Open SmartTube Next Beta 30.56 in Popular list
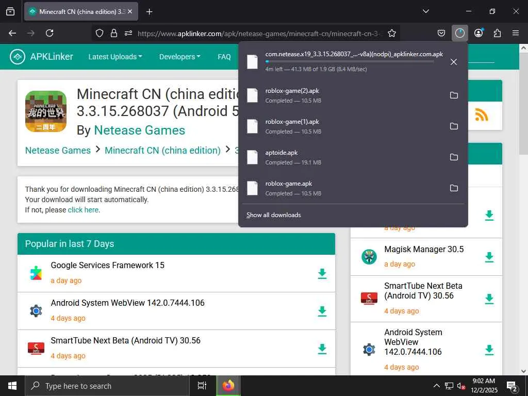Image resolution: width=528 pixels, height=396 pixels. (126, 341)
